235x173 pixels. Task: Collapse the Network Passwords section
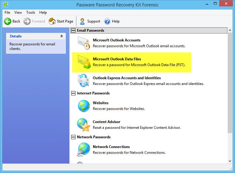point(73,137)
